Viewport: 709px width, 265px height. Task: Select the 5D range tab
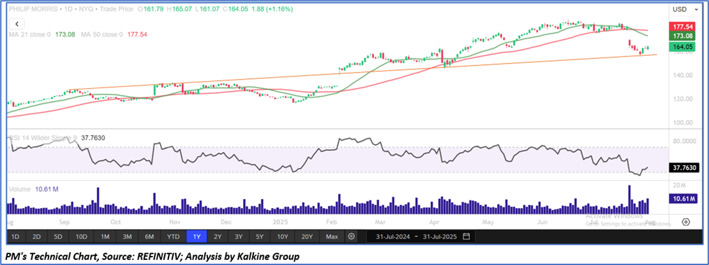(x=58, y=236)
